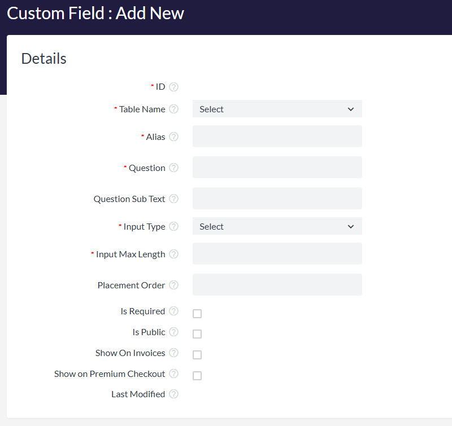Open the Alias help icon

tap(173, 137)
